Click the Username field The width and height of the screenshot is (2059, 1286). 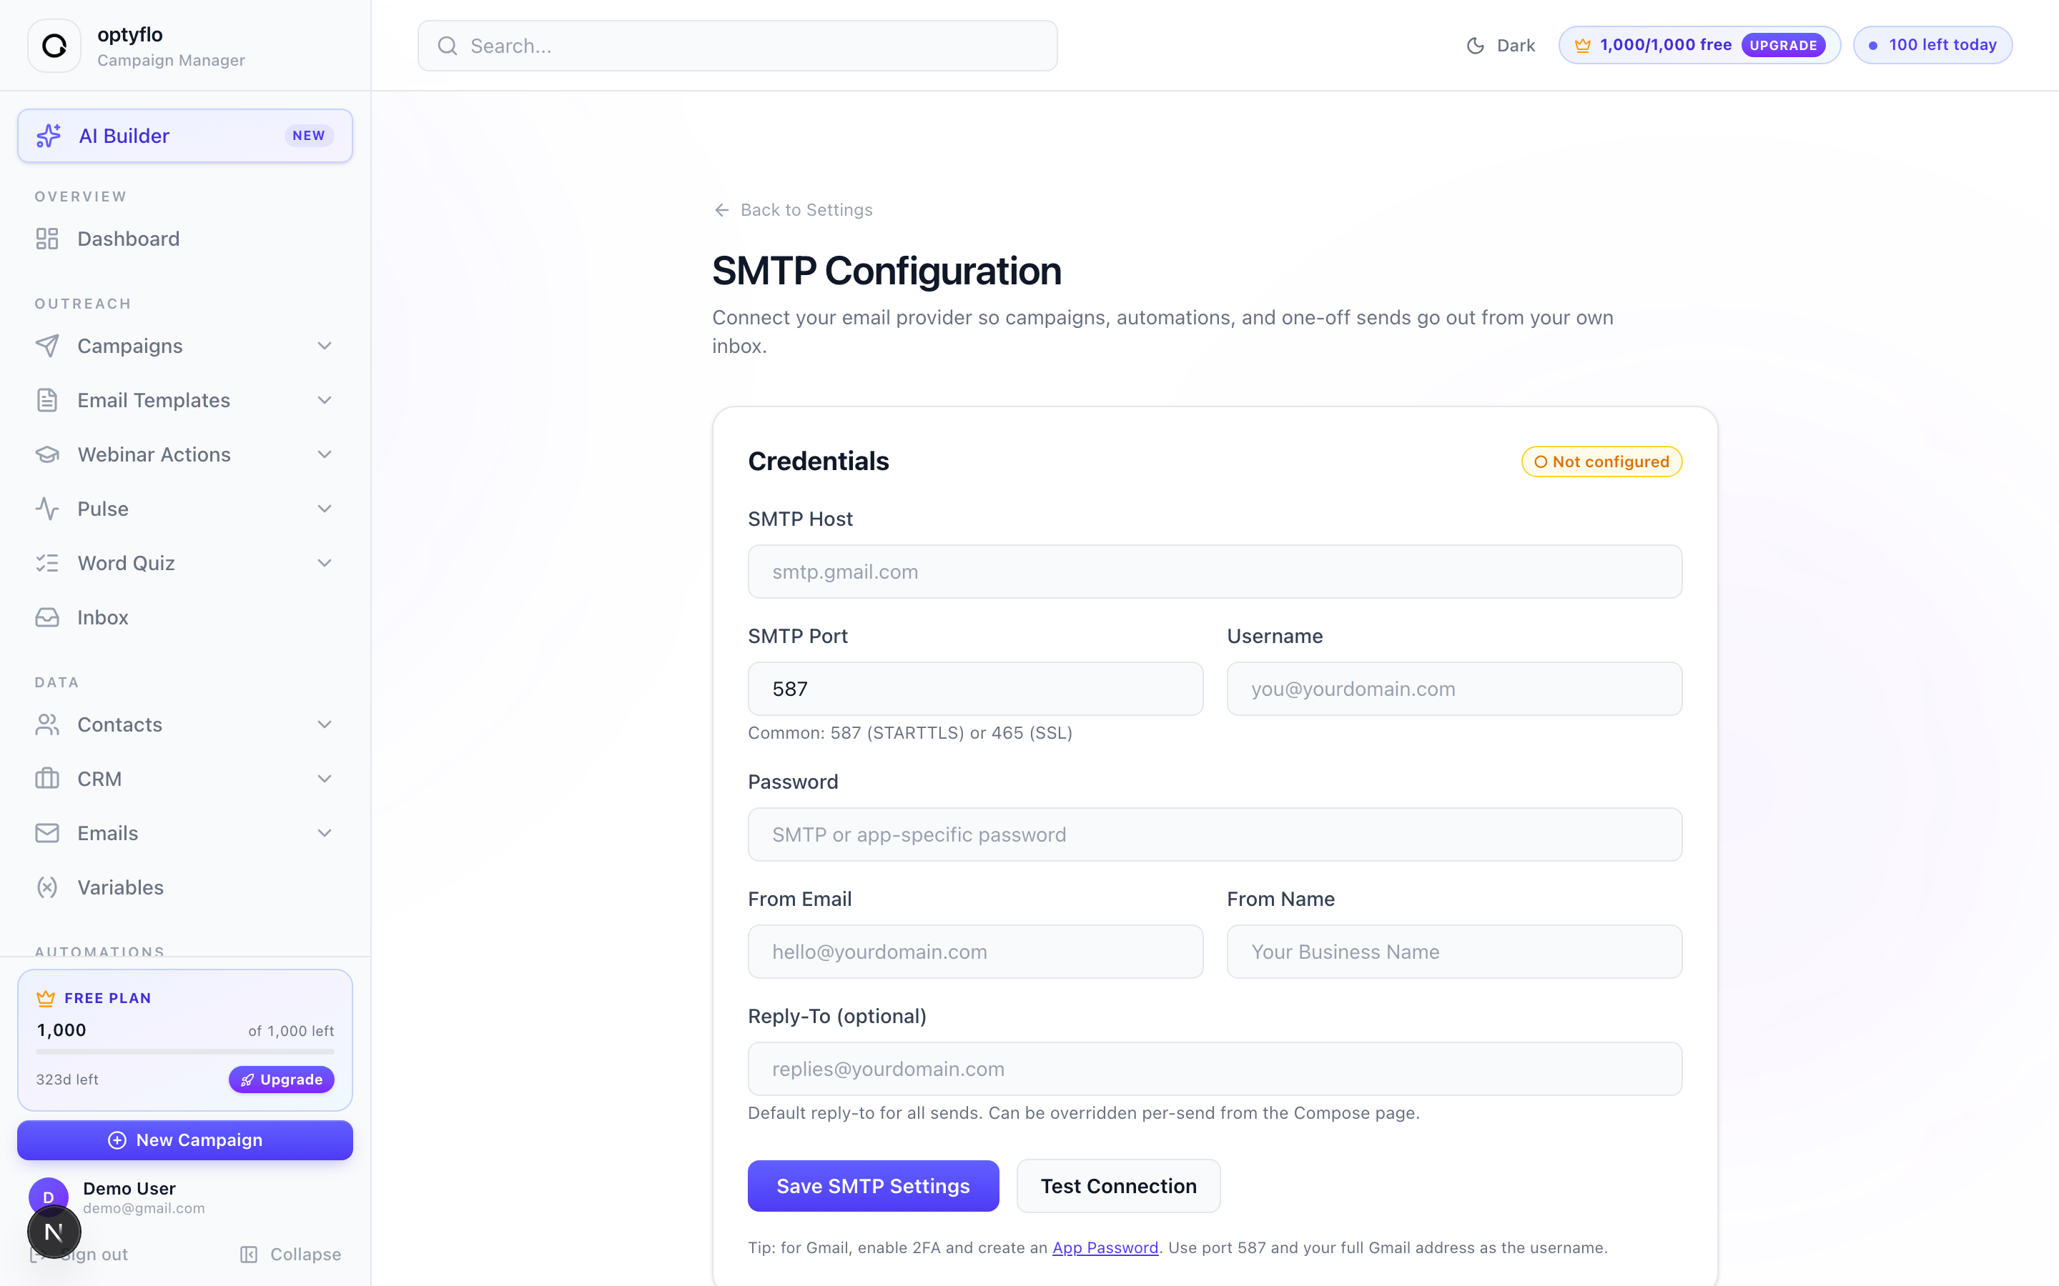coord(1454,689)
